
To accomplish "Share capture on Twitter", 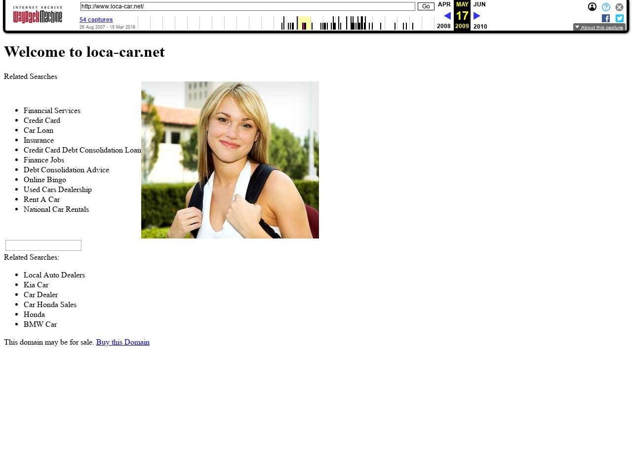I will [619, 18].
